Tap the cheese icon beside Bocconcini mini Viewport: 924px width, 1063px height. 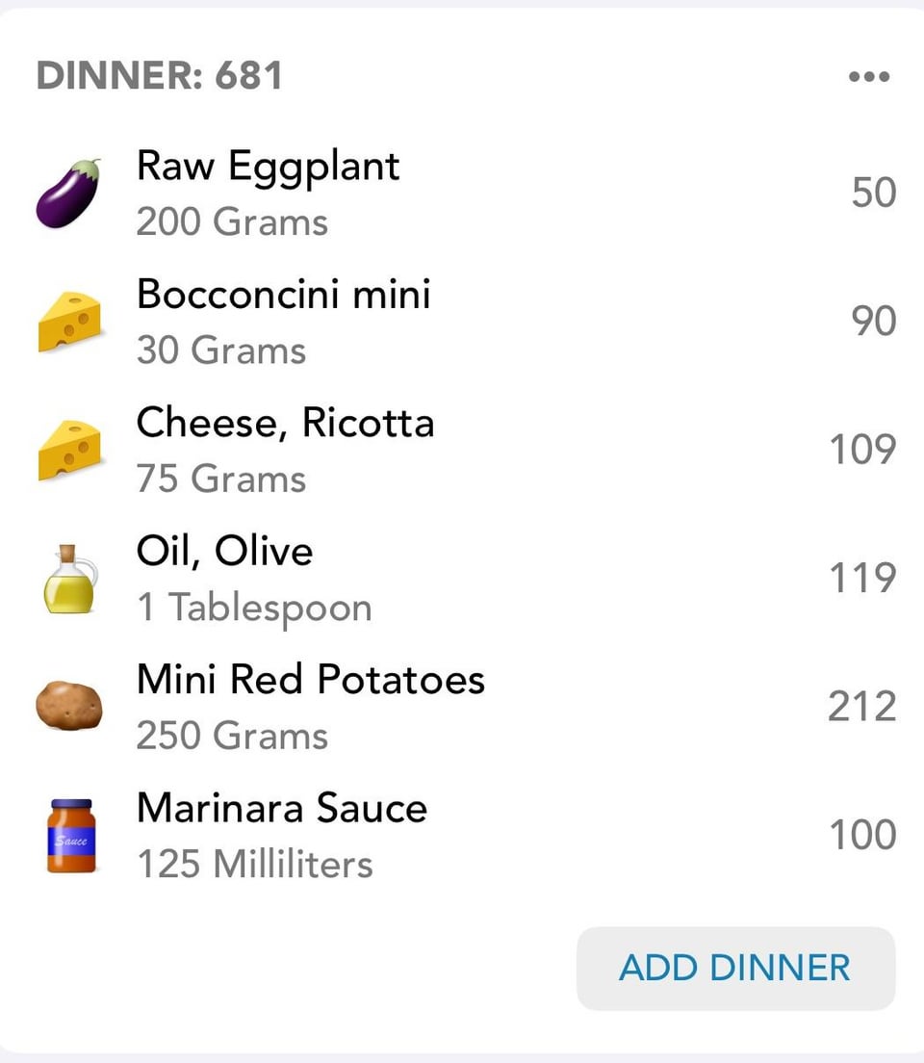click(70, 322)
